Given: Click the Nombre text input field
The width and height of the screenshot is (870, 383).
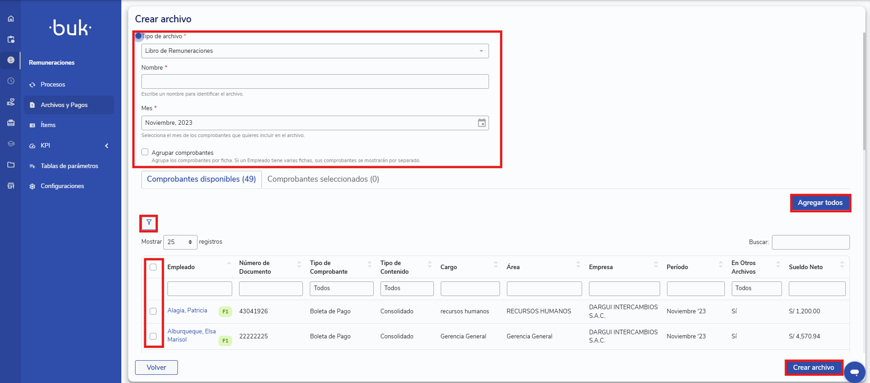Looking at the screenshot, I should (315, 82).
